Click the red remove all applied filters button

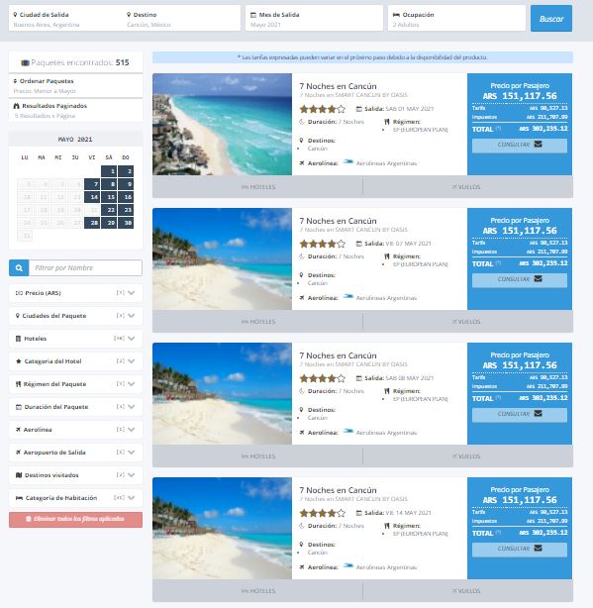pos(75,520)
